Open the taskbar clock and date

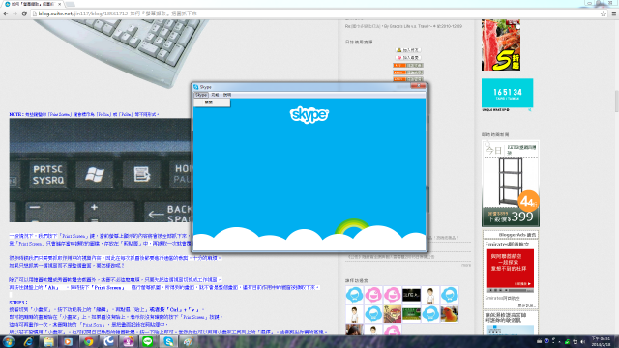click(601, 341)
